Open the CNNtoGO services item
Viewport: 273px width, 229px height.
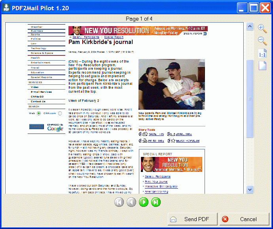(37, 97)
